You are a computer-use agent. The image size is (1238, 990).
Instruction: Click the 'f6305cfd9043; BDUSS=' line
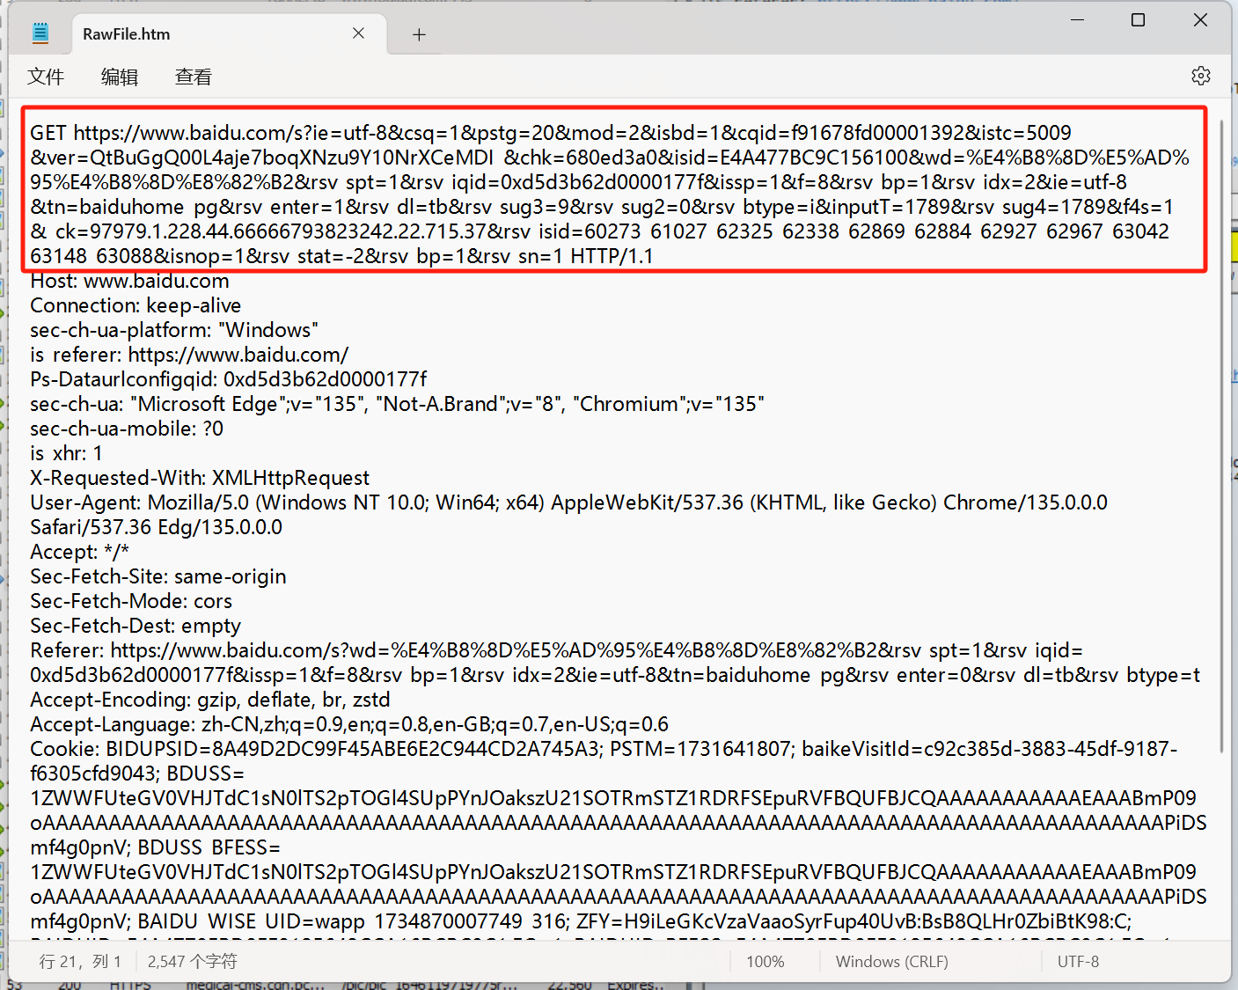click(x=137, y=774)
